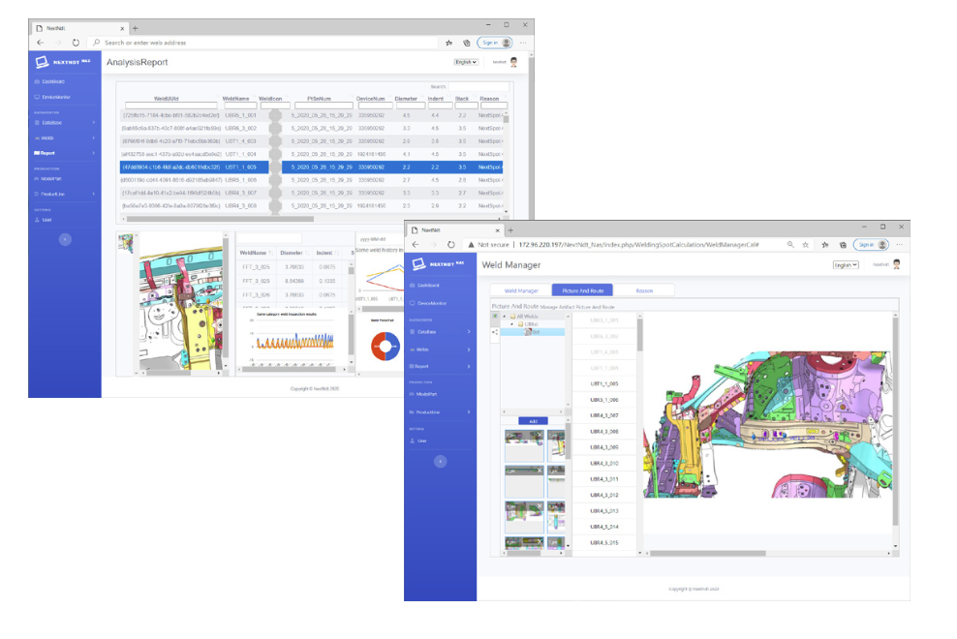The width and height of the screenshot is (957, 639).
Task: Click the zoom magnifier icon in Weld Manager address bar
Action: 791,245
